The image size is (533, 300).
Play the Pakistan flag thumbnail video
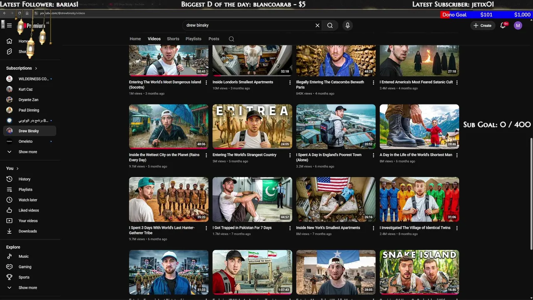pyautogui.click(x=252, y=200)
